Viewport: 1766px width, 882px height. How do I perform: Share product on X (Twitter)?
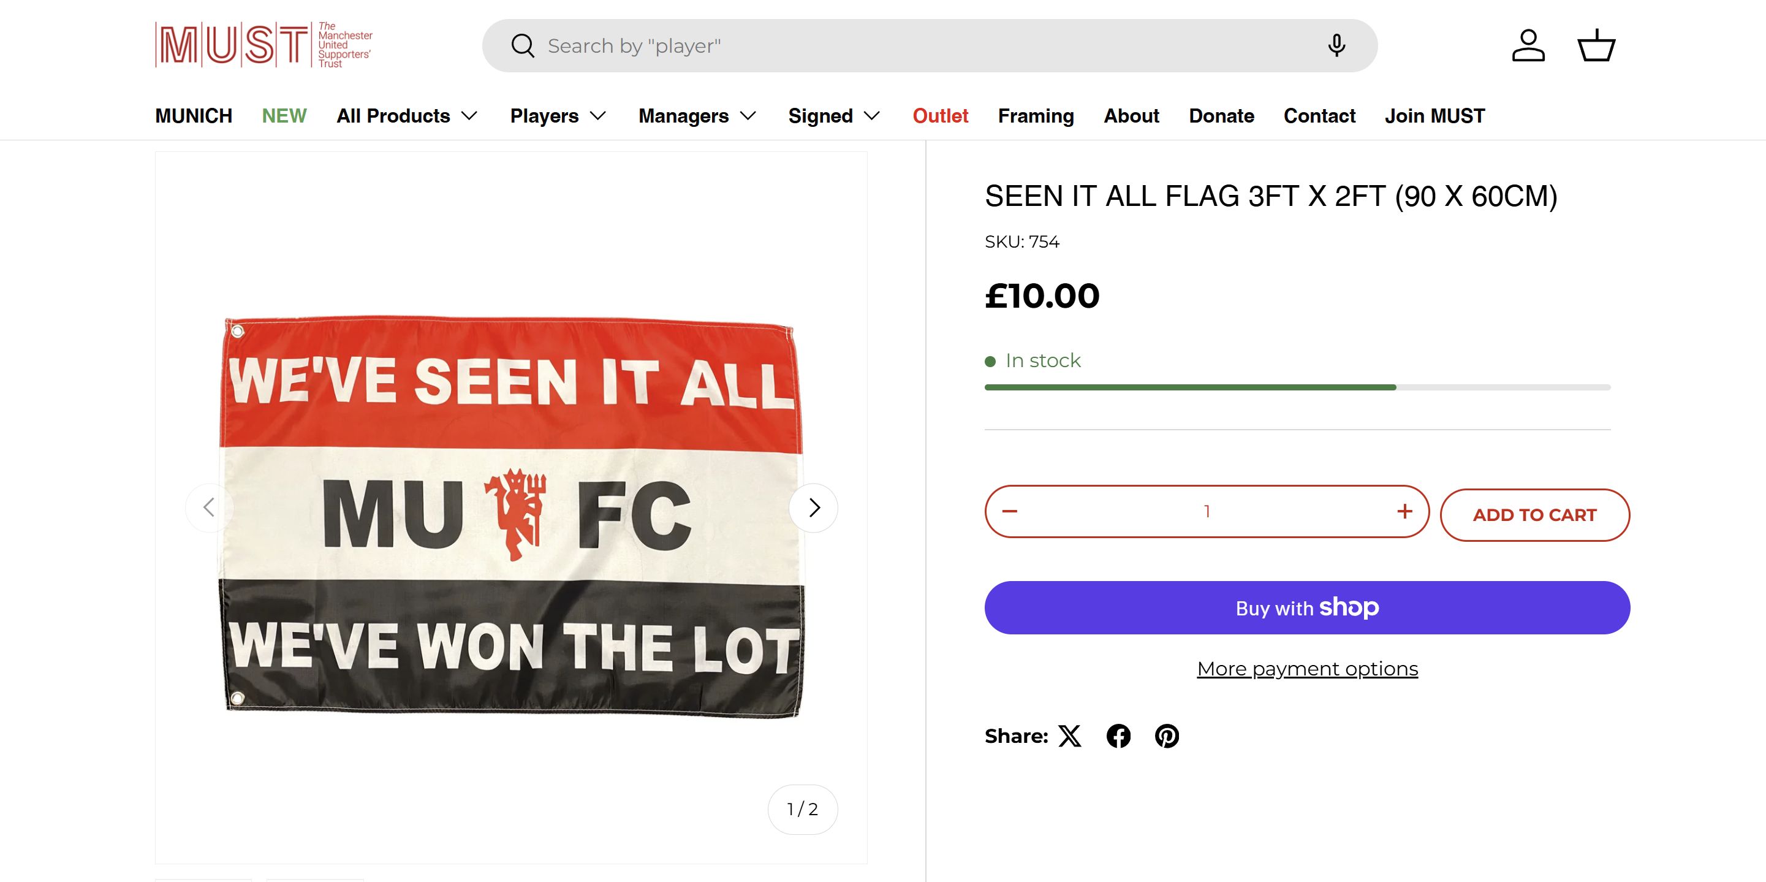(x=1069, y=736)
